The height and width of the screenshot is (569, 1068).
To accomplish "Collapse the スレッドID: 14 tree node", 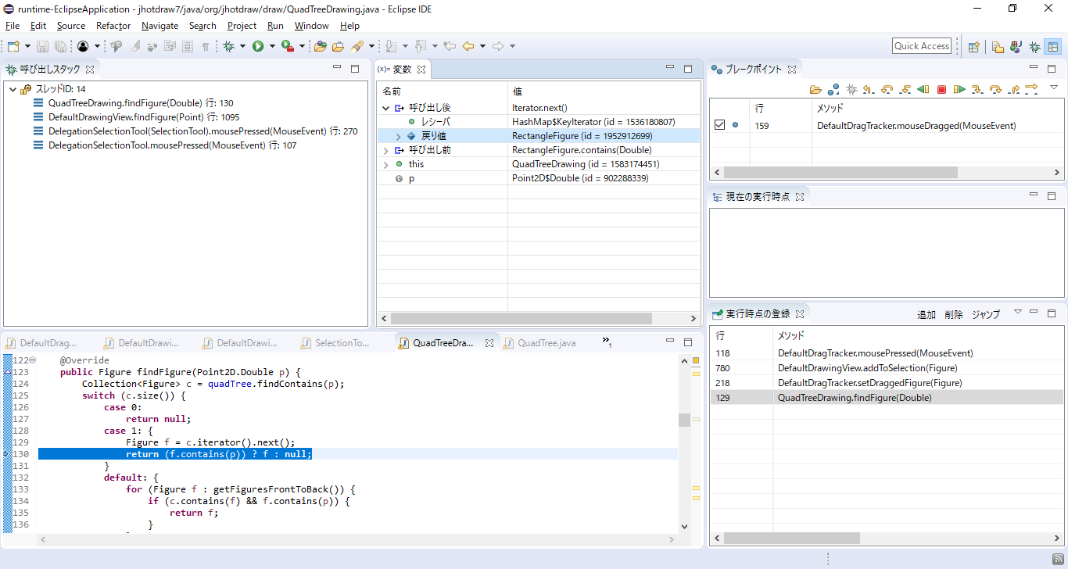I will point(13,89).
